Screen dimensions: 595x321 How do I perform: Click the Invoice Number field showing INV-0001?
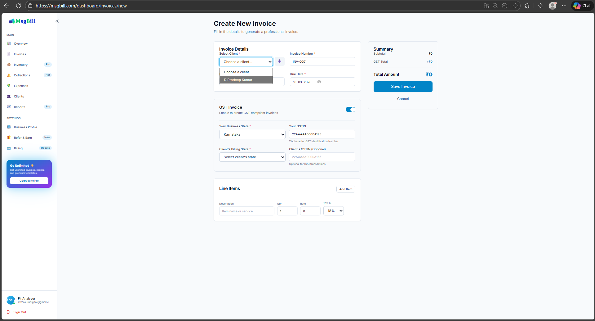[322, 61]
